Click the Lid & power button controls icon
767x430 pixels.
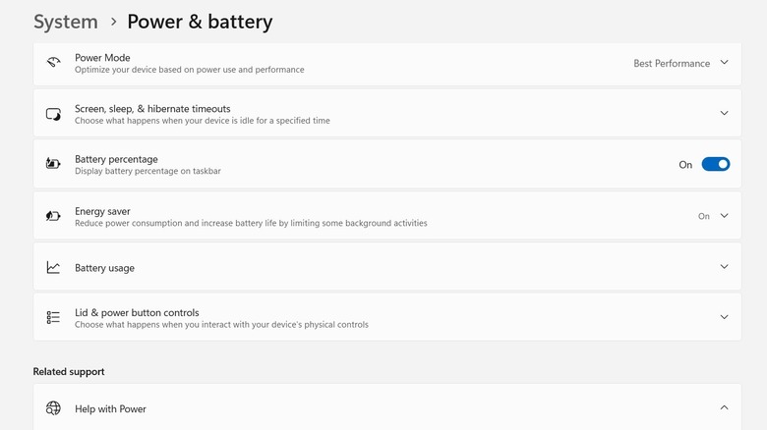(x=53, y=317)
